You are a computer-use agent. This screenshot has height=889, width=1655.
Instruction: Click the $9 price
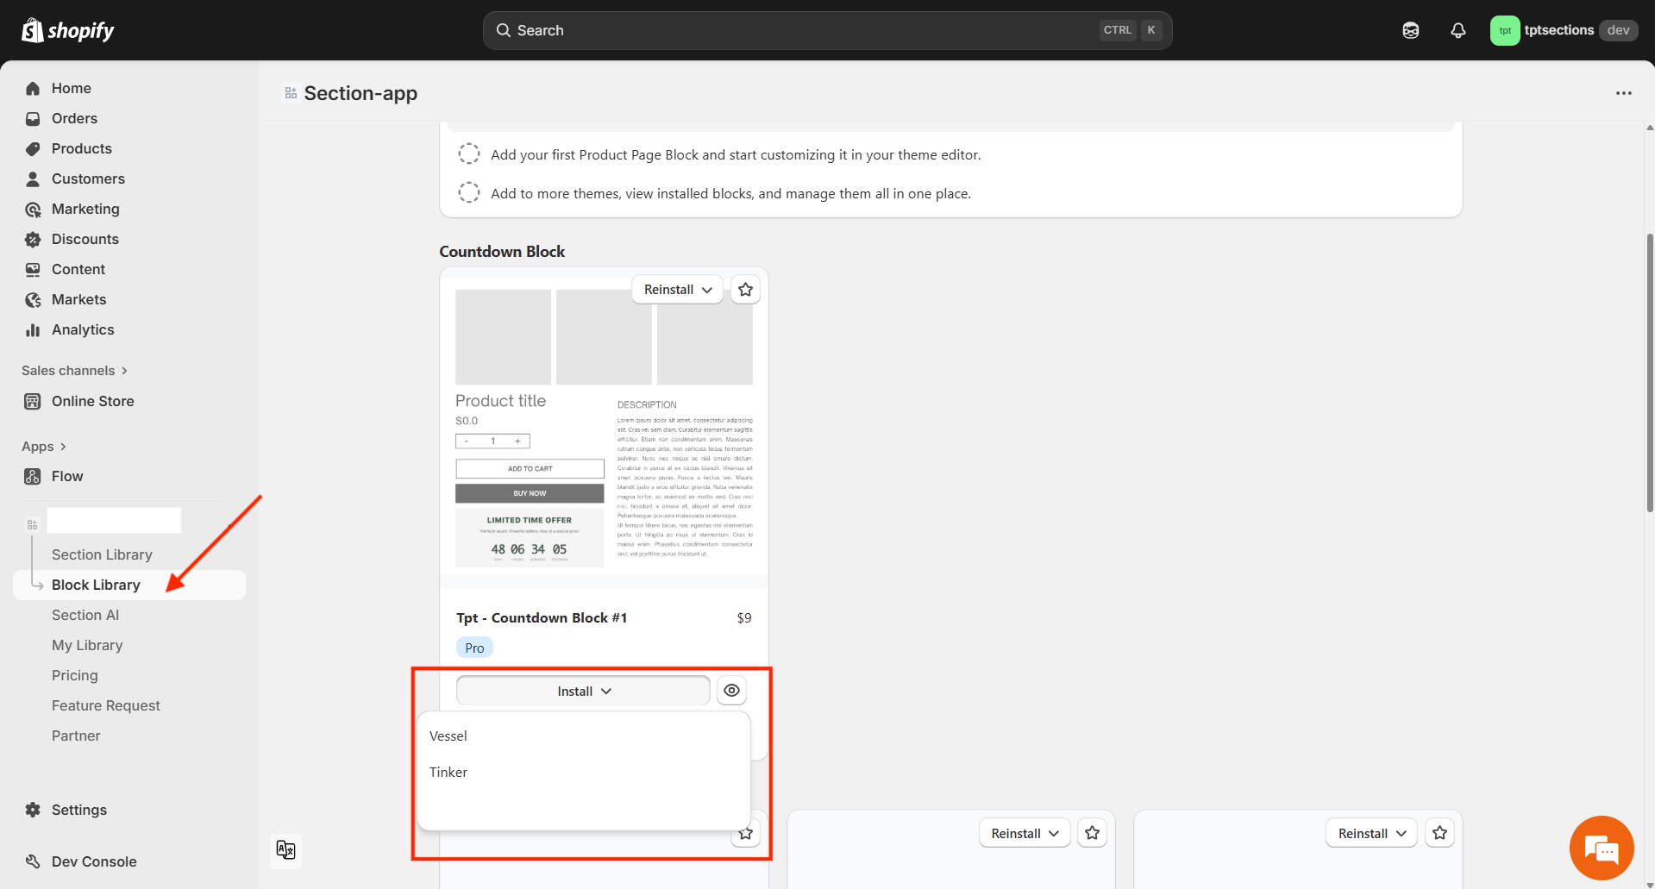(x=744, y=618)
